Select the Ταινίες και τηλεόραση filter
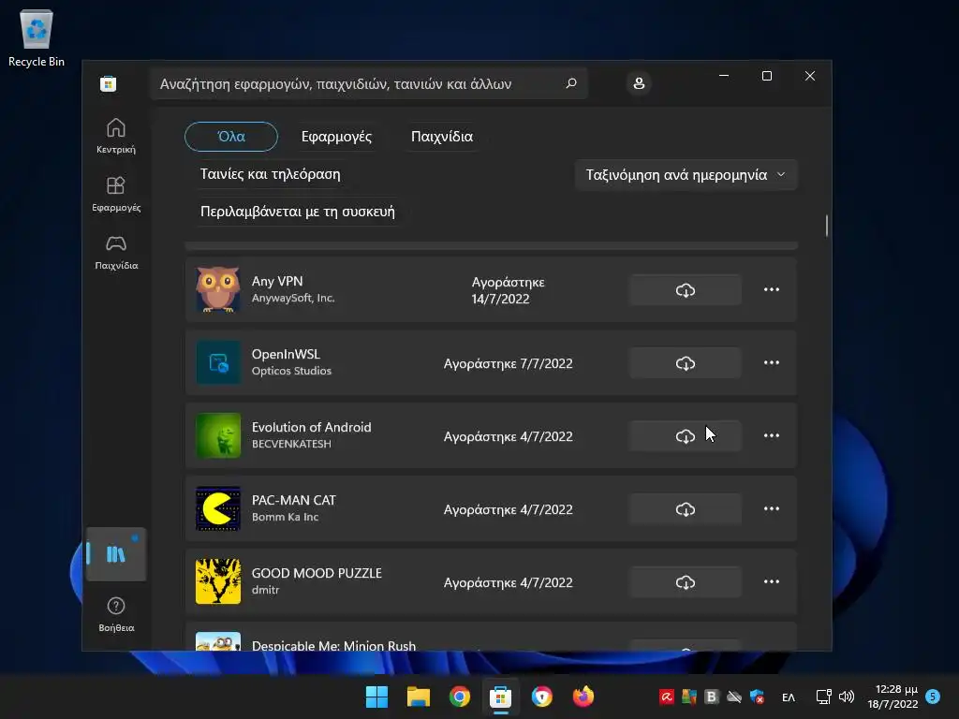959x719 pixels. (x=271, y=174)
